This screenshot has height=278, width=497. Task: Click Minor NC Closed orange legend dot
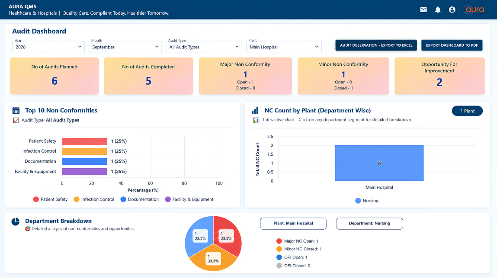[x=279, y=249]
